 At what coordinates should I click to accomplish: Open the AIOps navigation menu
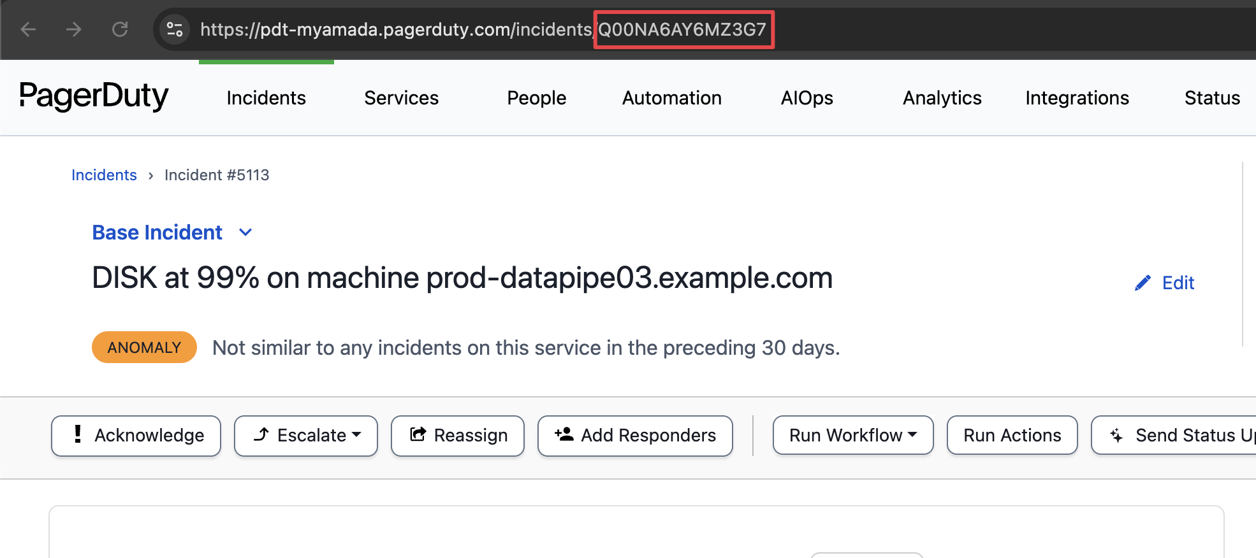807,98
